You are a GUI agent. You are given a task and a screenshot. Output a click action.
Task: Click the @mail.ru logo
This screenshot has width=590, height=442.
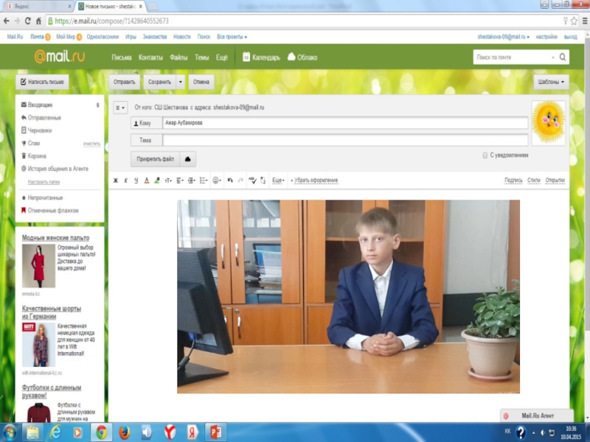click(x=60, y=57)
